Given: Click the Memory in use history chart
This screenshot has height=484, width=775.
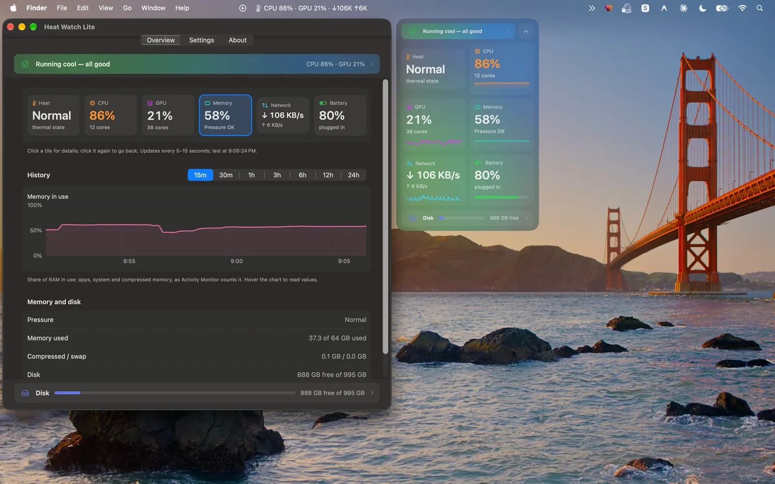Looking at the screenshot, I should 197,229.
